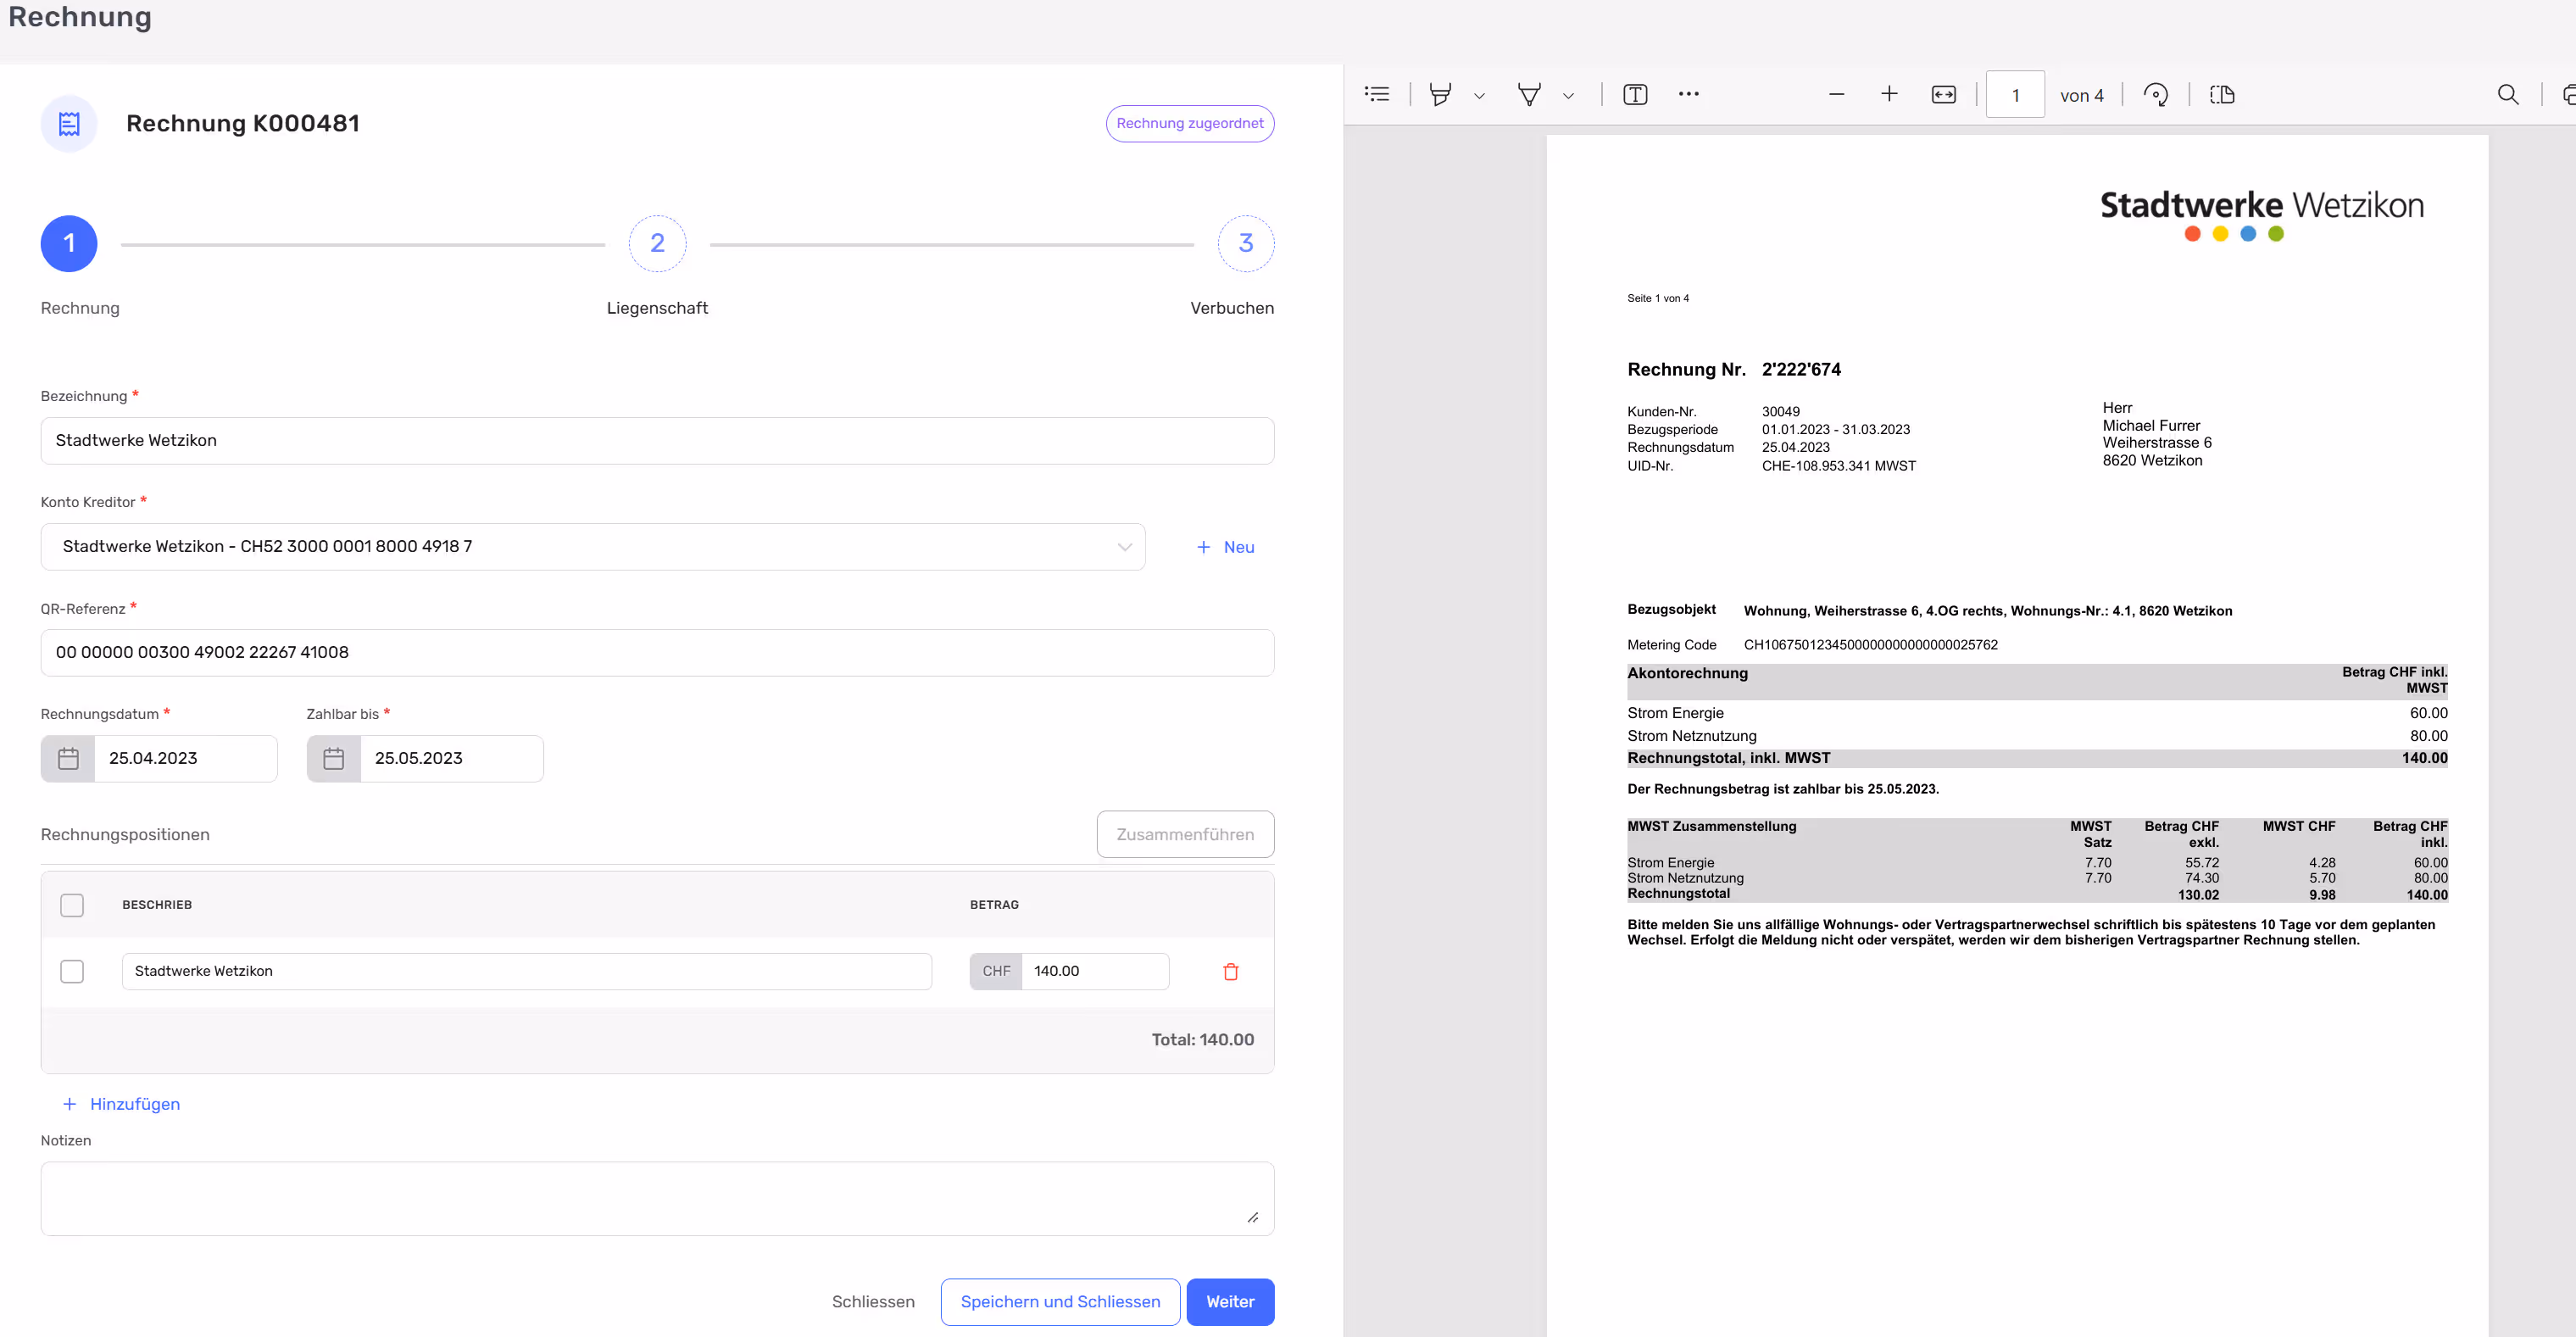
Task: Check the select-all checkbox beside BESCHRIEB
Action: pyautogui.click(x=72, y=905)
